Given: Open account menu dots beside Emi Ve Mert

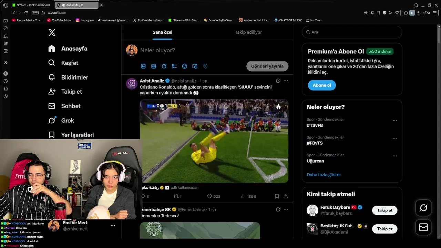Looking at the screenshot, I should 113,226.
